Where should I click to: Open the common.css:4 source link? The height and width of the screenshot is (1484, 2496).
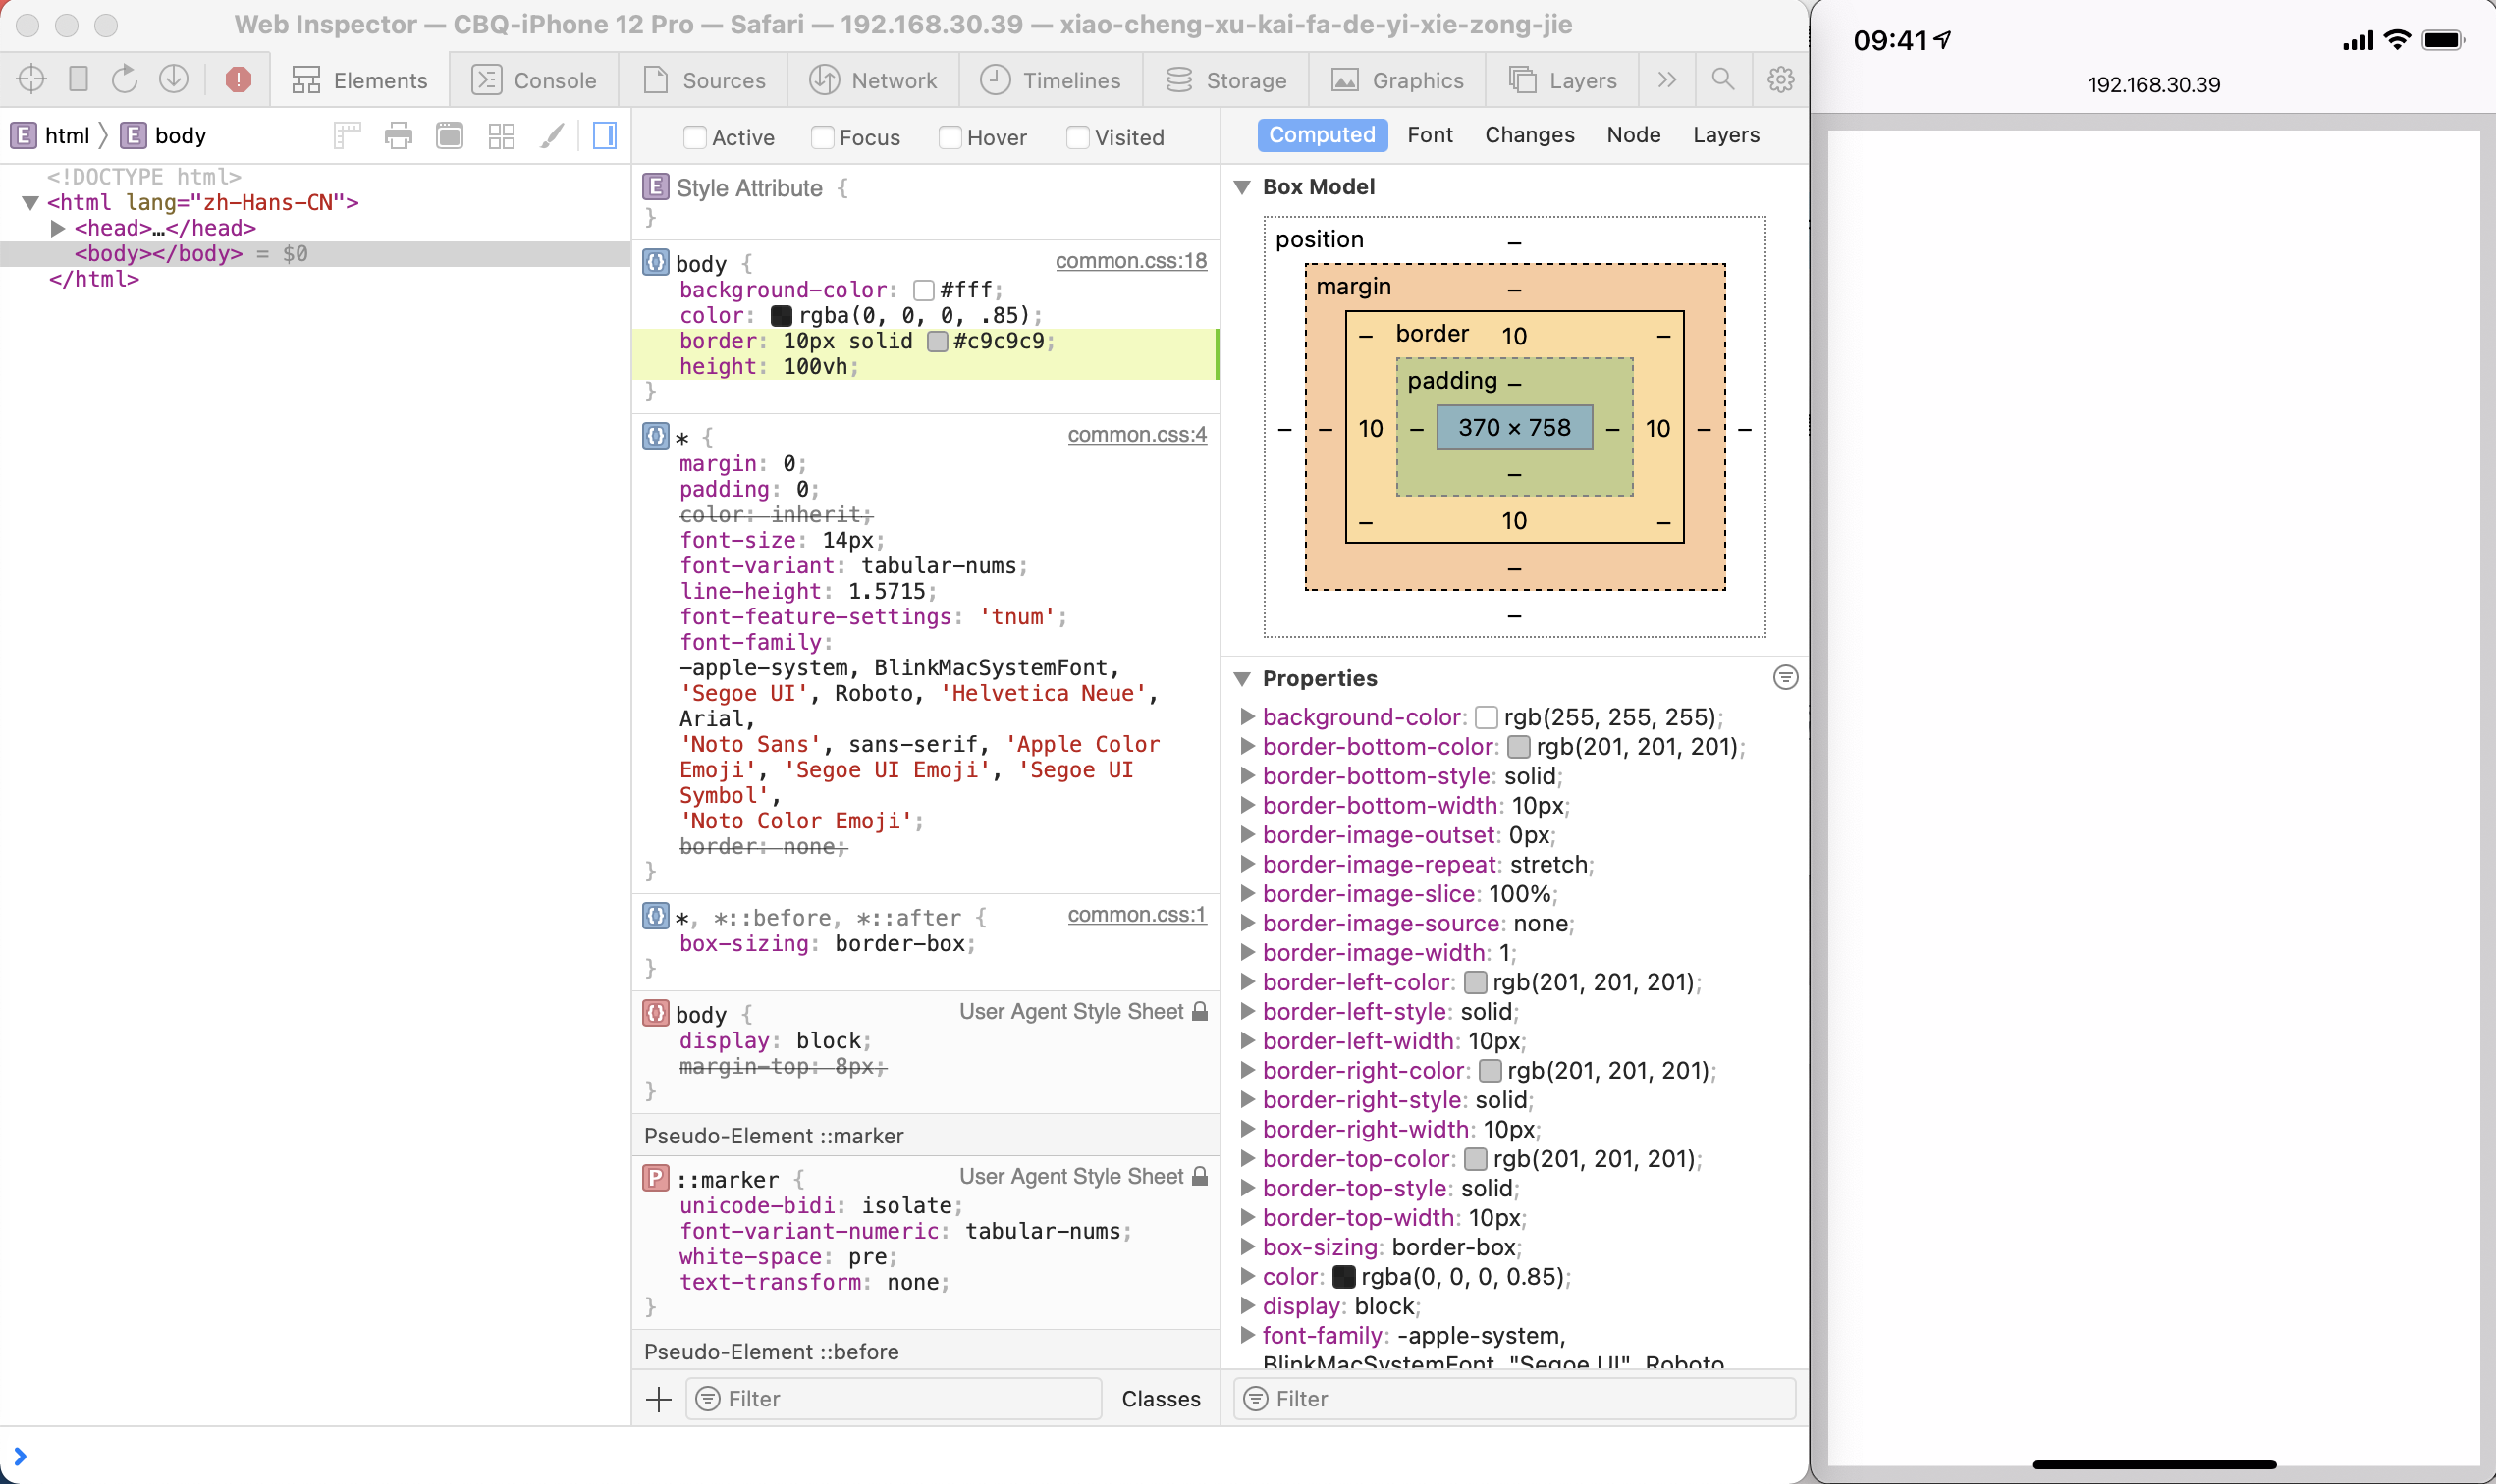(1136, 435)
